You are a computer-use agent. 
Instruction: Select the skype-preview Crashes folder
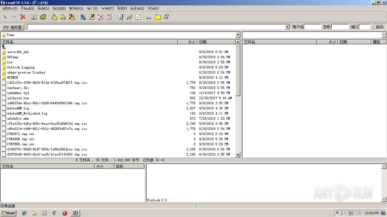click(26, 72)
